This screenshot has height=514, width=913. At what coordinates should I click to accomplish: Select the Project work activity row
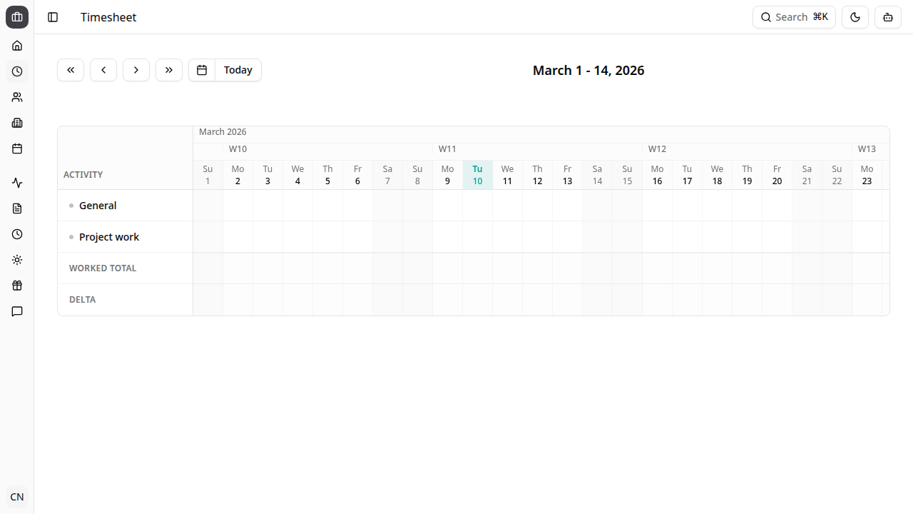(x=108, y=236)
